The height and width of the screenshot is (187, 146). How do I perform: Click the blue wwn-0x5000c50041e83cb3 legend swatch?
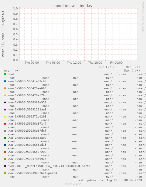5,81
